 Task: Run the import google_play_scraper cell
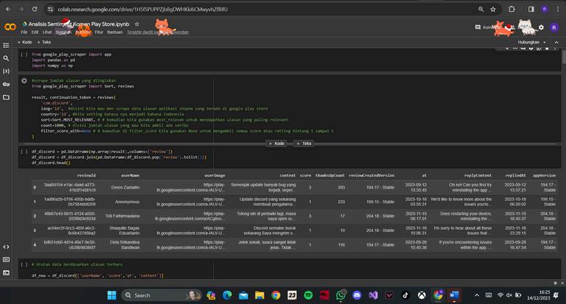coord(24,54)
